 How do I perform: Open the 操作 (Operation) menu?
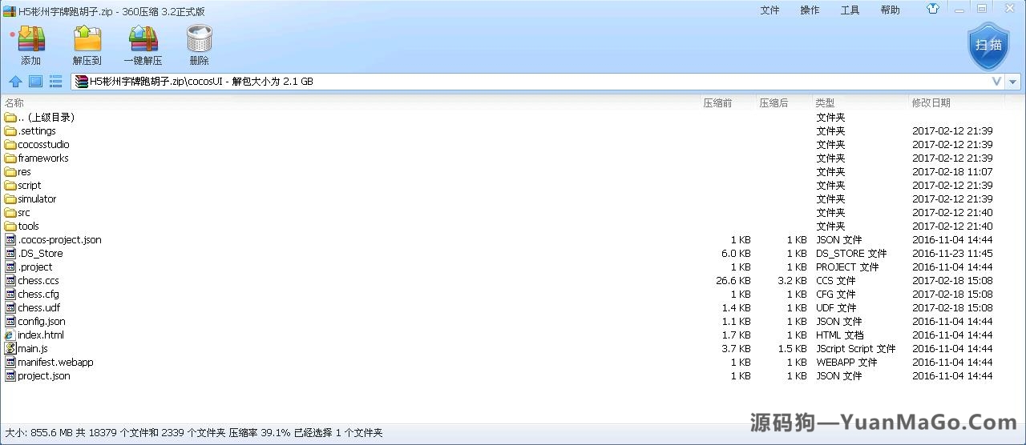(810, 10)
